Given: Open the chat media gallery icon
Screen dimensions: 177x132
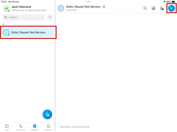Looking at the screenshot, I should coord(153,8).
